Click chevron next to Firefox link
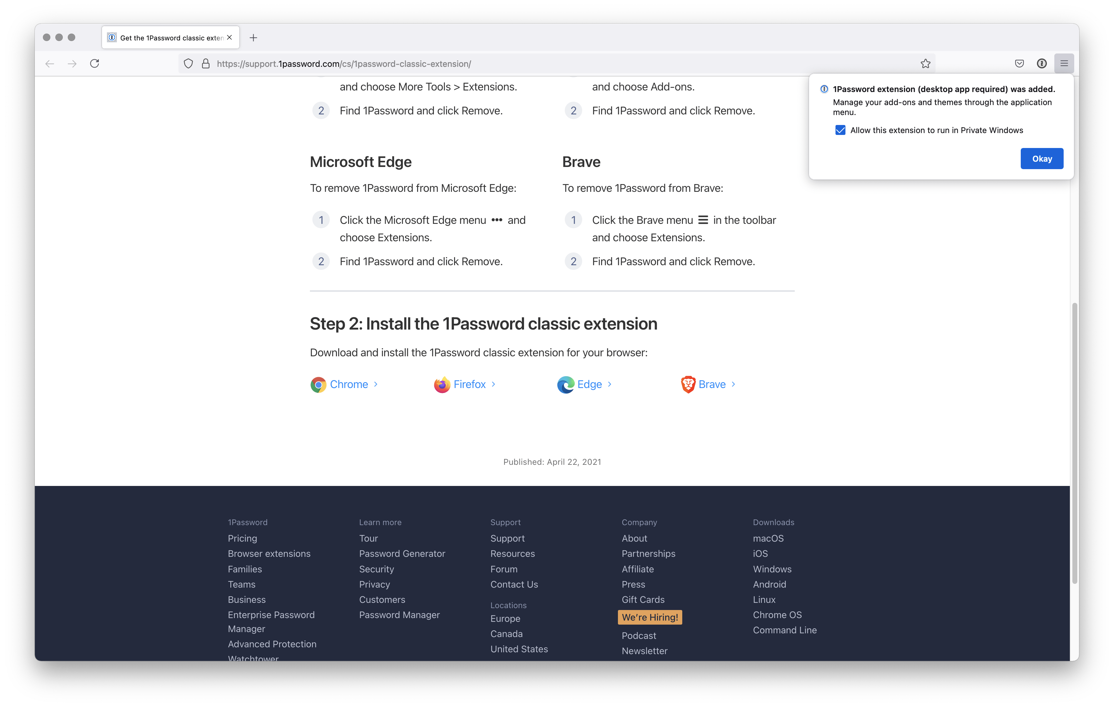The height and width of the screenshot is (707, 1114). pos(494,385)
